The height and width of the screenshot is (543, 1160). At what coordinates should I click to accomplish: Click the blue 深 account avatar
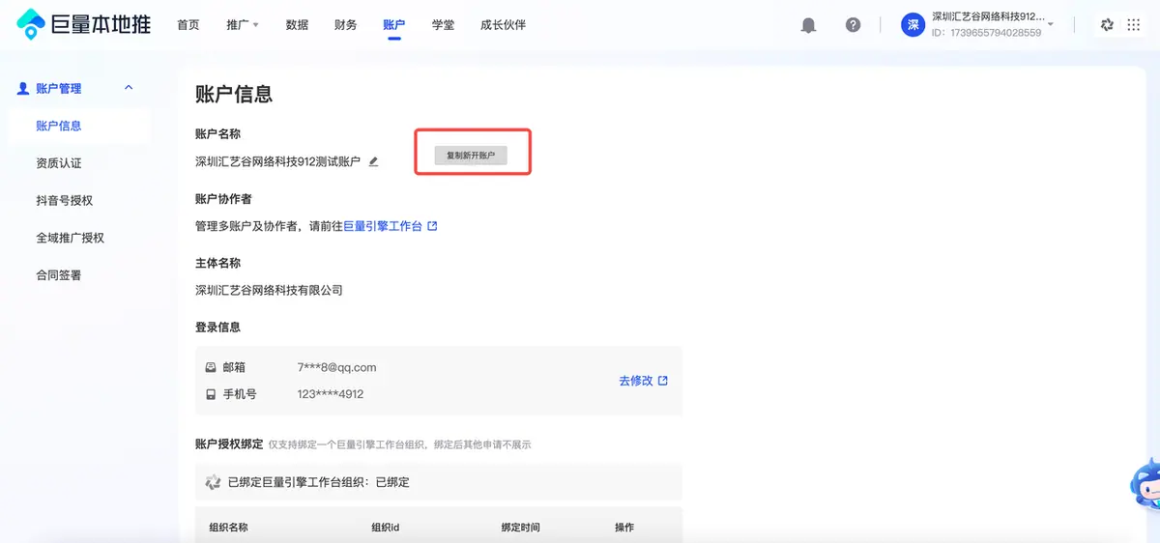tap(913, 25)
